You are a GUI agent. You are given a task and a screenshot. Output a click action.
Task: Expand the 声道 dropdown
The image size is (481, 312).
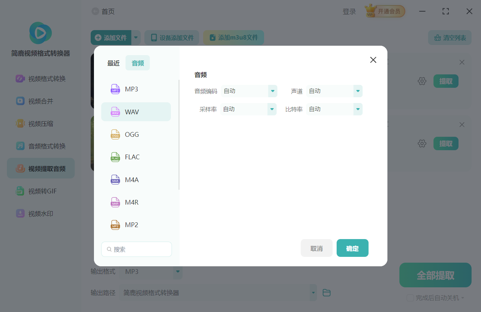click(358, 91)
